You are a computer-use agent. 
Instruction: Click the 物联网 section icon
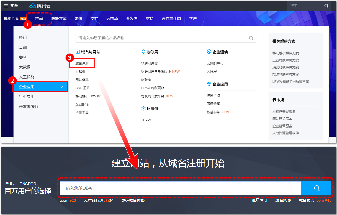tap(143, 52)
